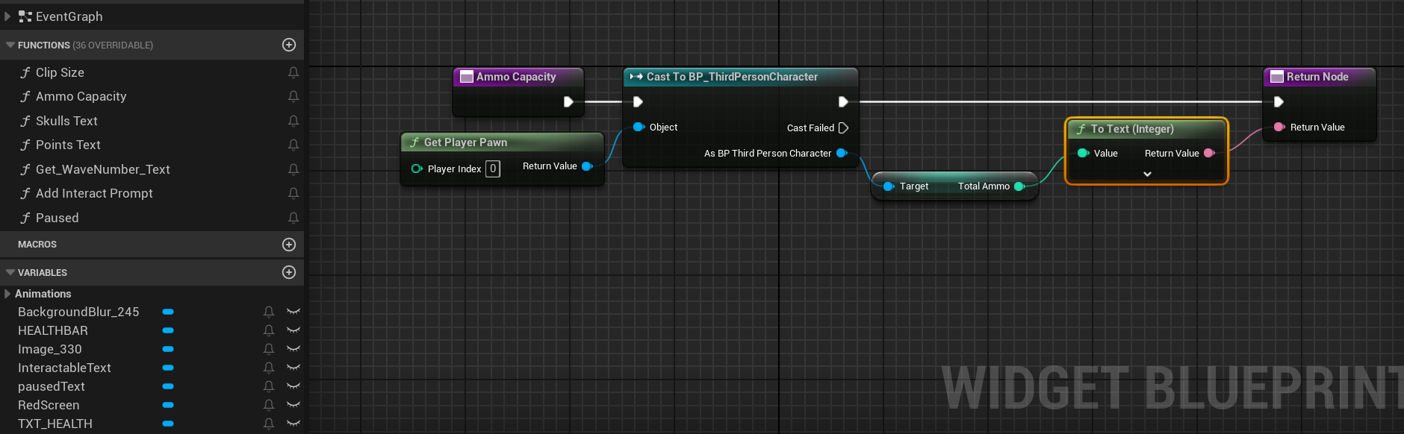Expand the To Text (Integer) node options
The image size is (1404, 434).
[1147, 174]
